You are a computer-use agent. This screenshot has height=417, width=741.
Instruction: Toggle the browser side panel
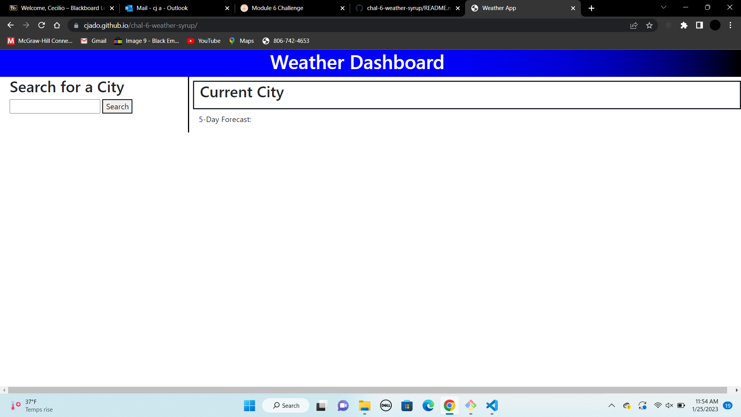coord(699,25)
